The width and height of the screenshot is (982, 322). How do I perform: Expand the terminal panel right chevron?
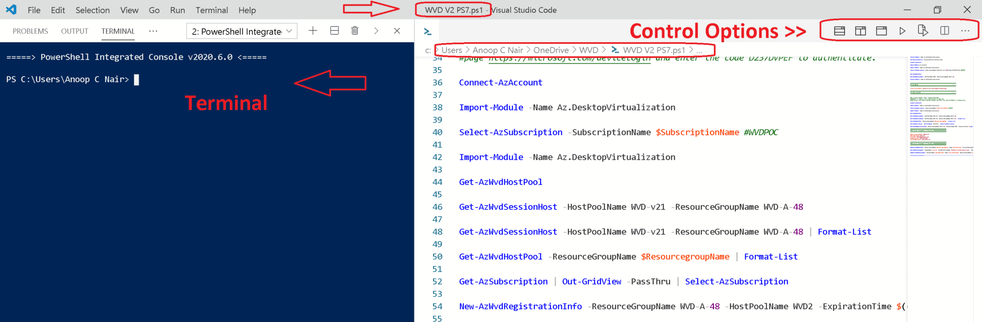pos(376,30)
